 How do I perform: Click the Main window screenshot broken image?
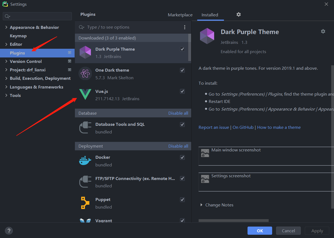pos(205,153)
